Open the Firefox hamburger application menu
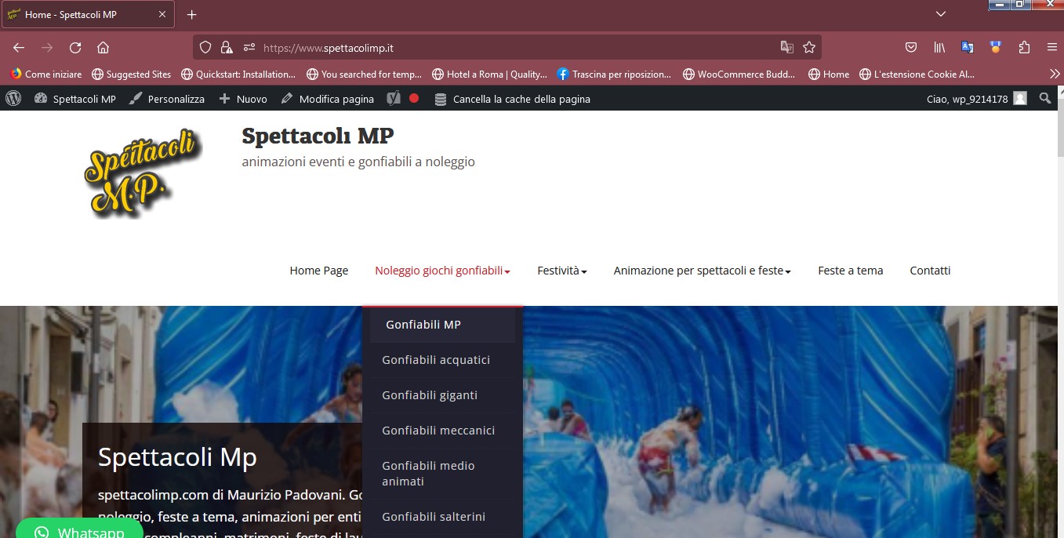 click(1051, 48)
